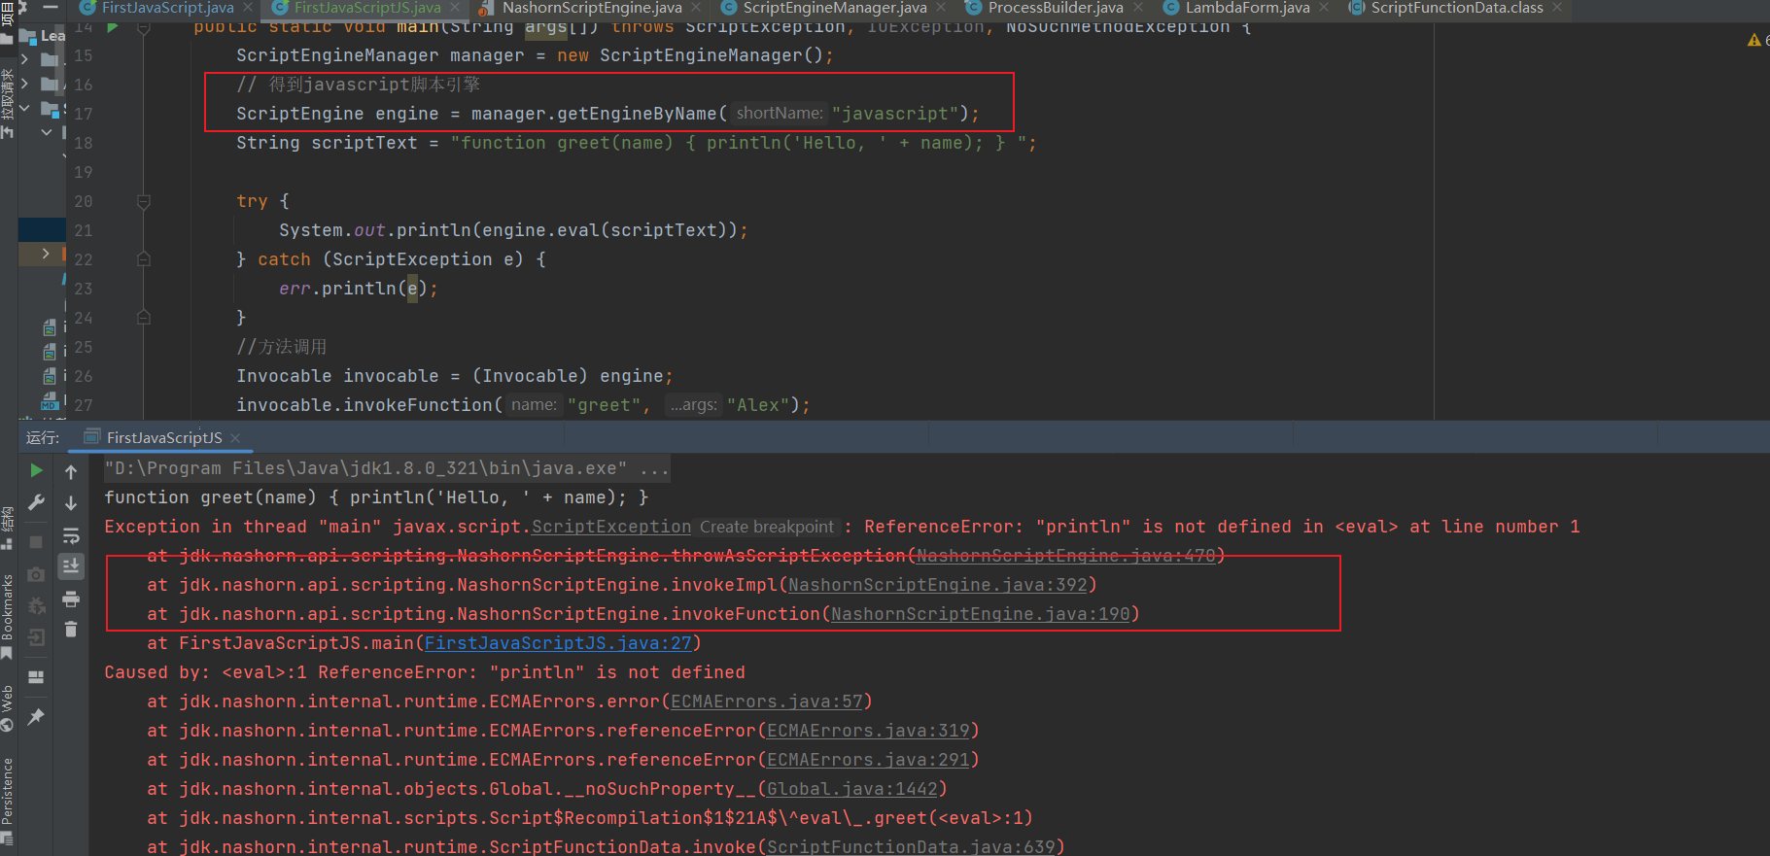1770x856 pixels.
Task: Open ECMAErrors.java:319 link
Action: (x=868, y=731)
